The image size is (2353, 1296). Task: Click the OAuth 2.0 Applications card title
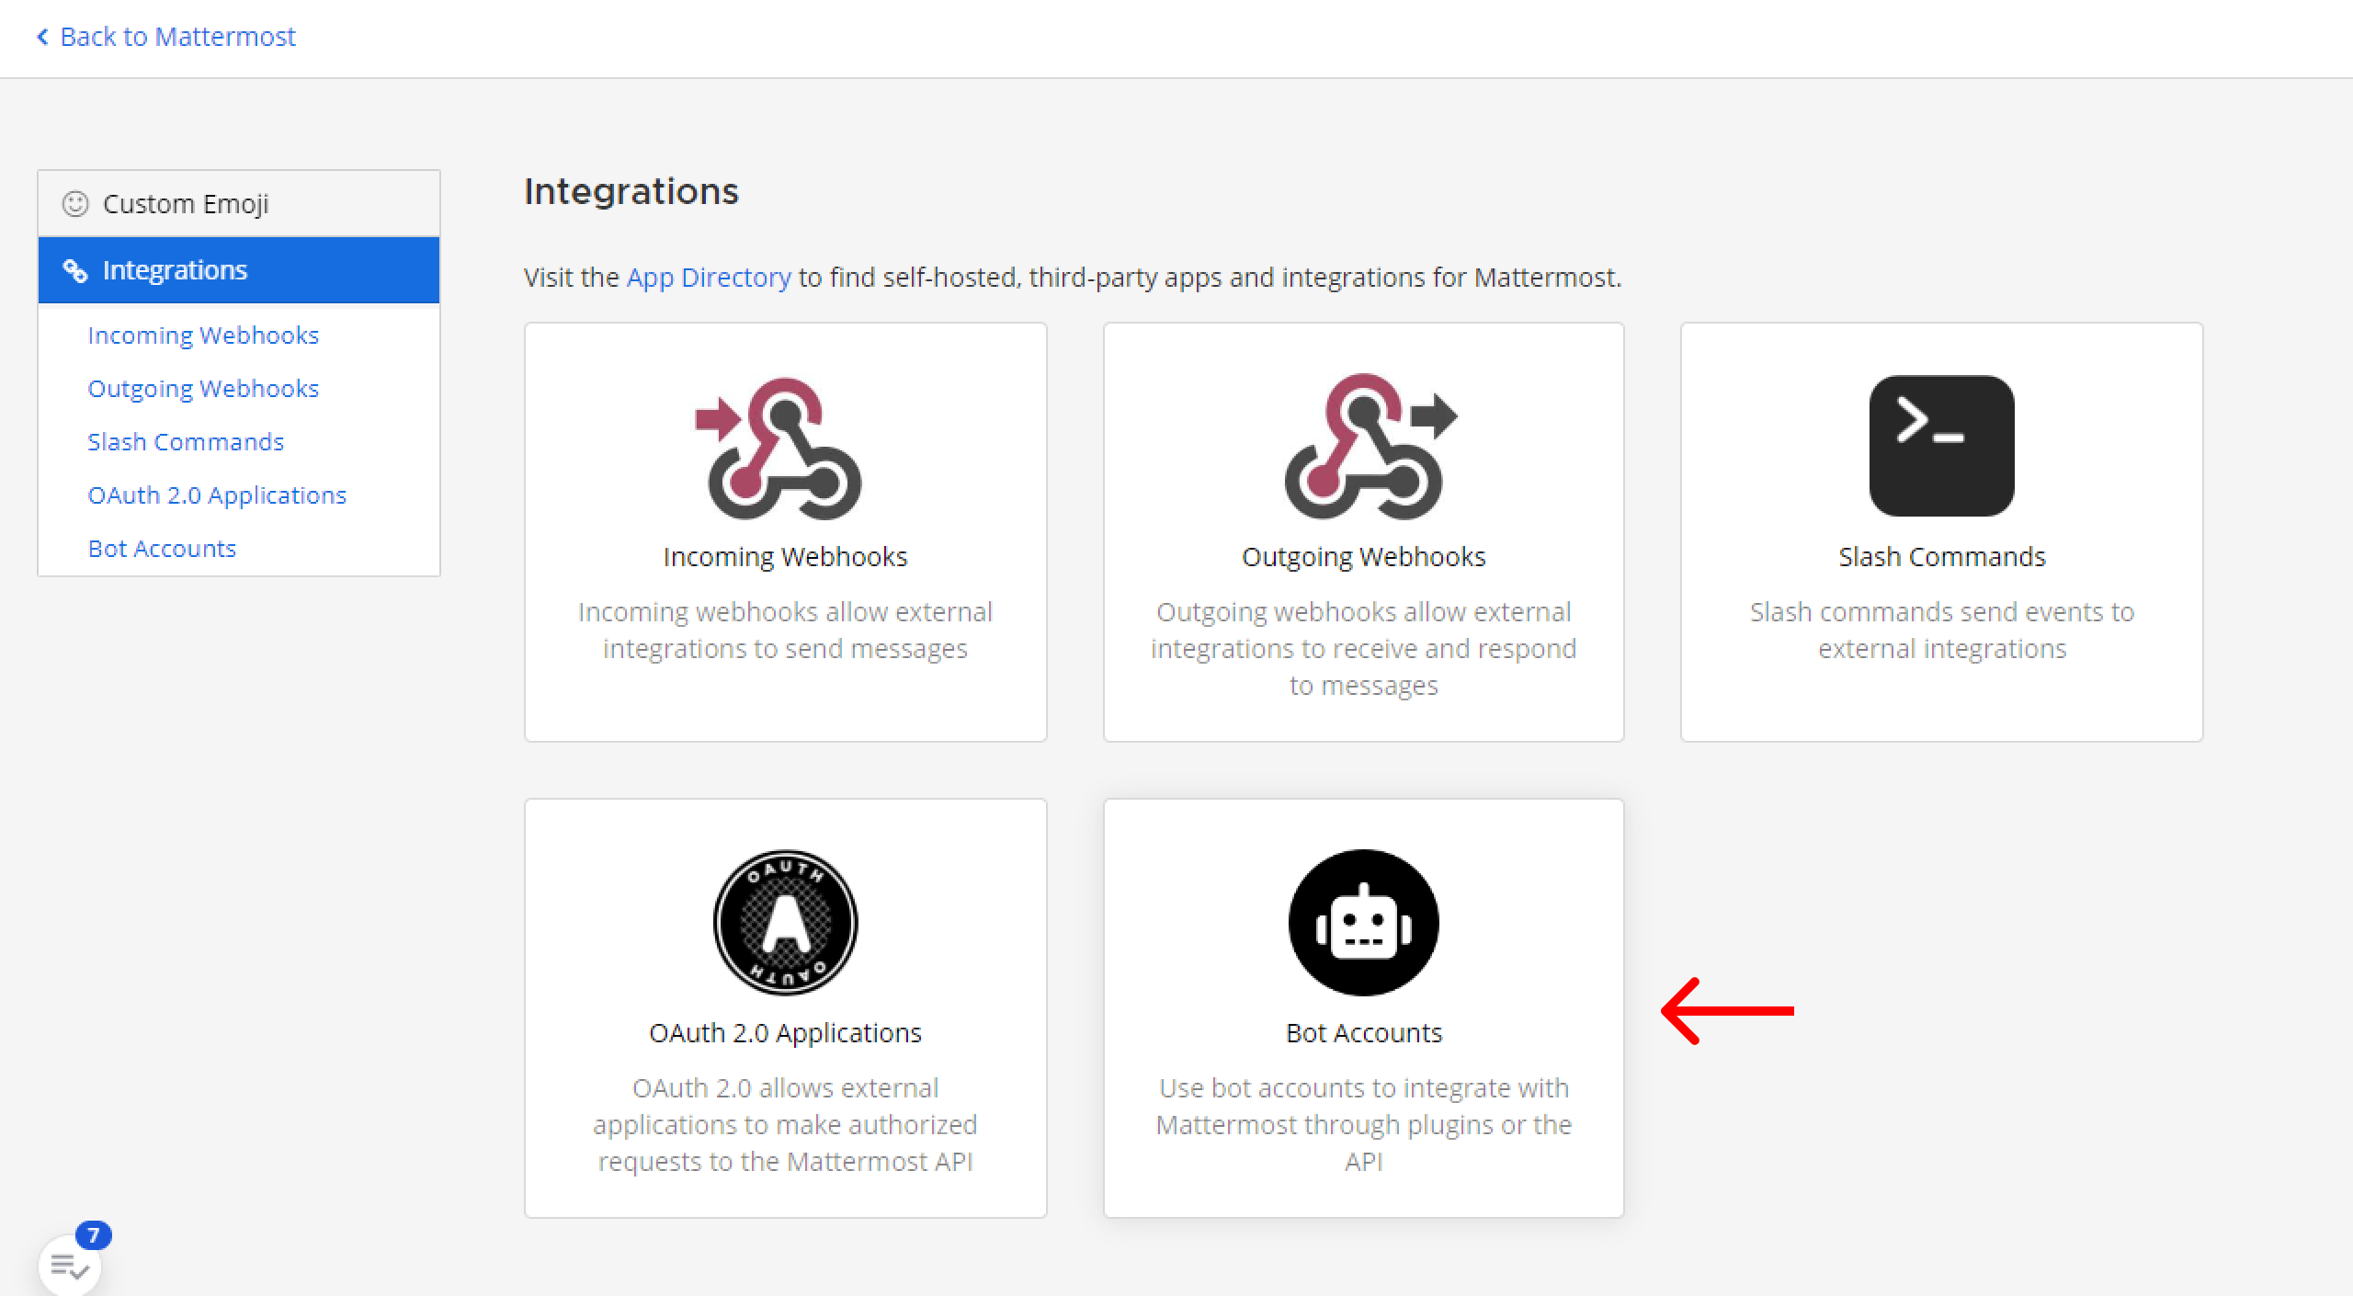[x=785, y=1033]
